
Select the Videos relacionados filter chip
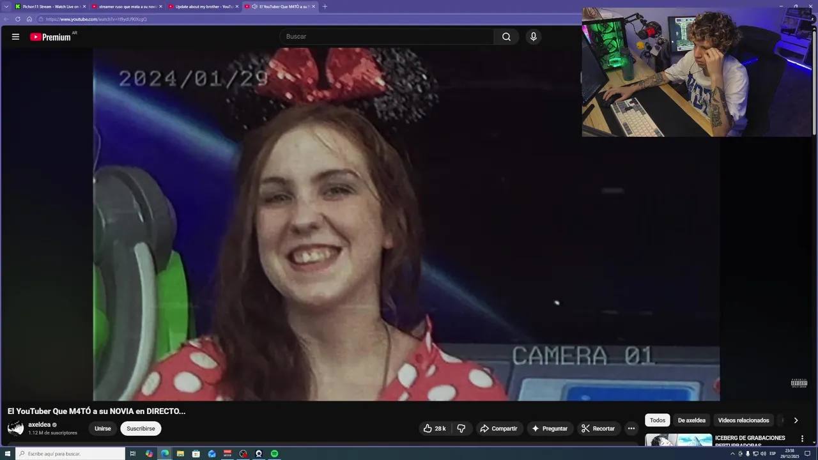[x=743, y=420]
